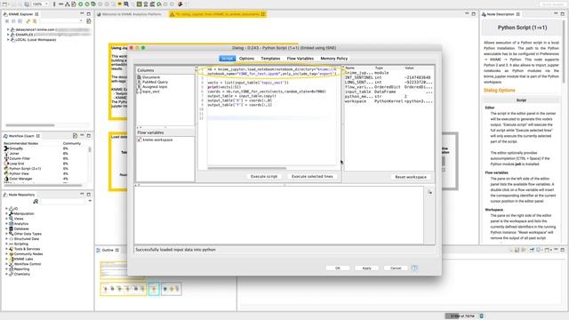The height and width of the screenshot is (320, 569).
Task: Click the Execute script button
Action: (x=264, y=176)
